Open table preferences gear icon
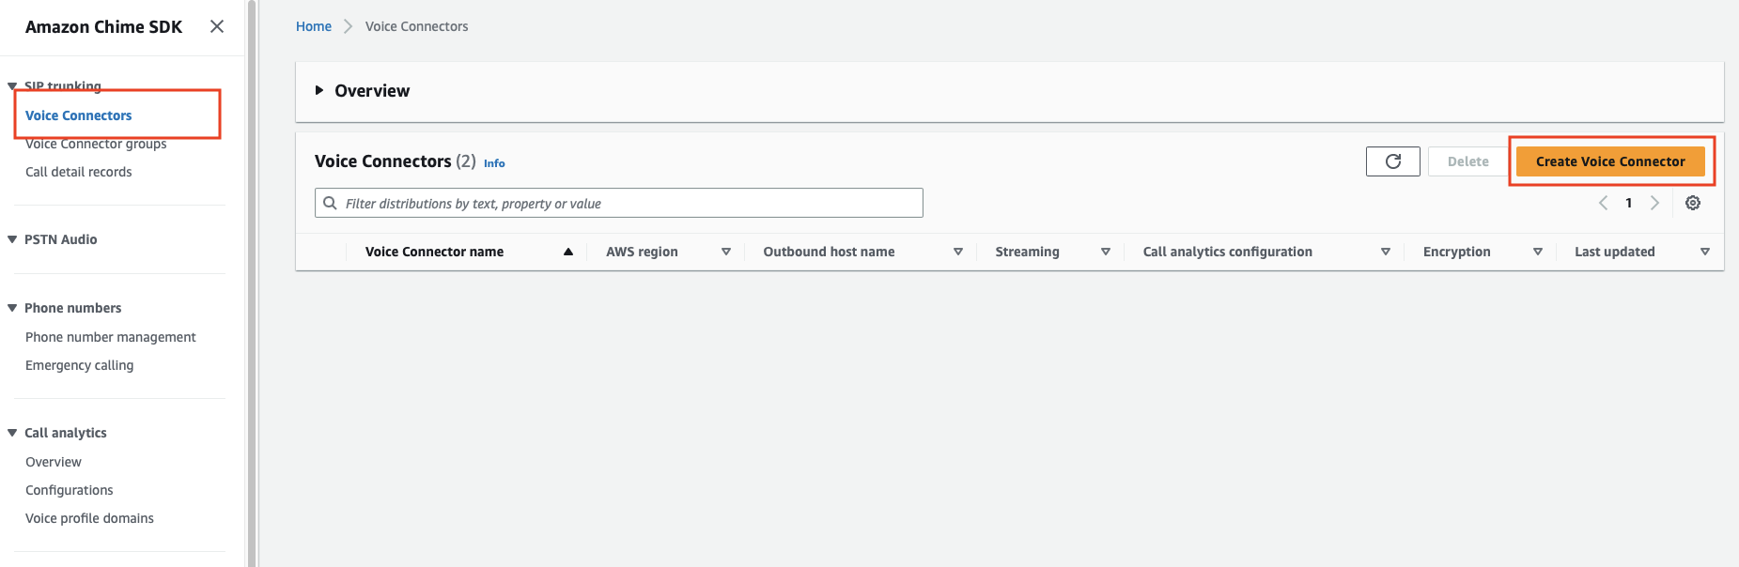1739x567 pixels. pyautogui.click(x=1693, y=203)
